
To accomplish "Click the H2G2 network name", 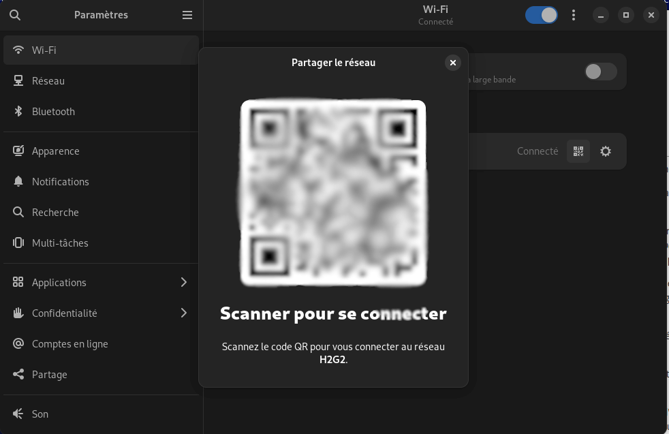I will pyautogui.click(x=332, y=359).
